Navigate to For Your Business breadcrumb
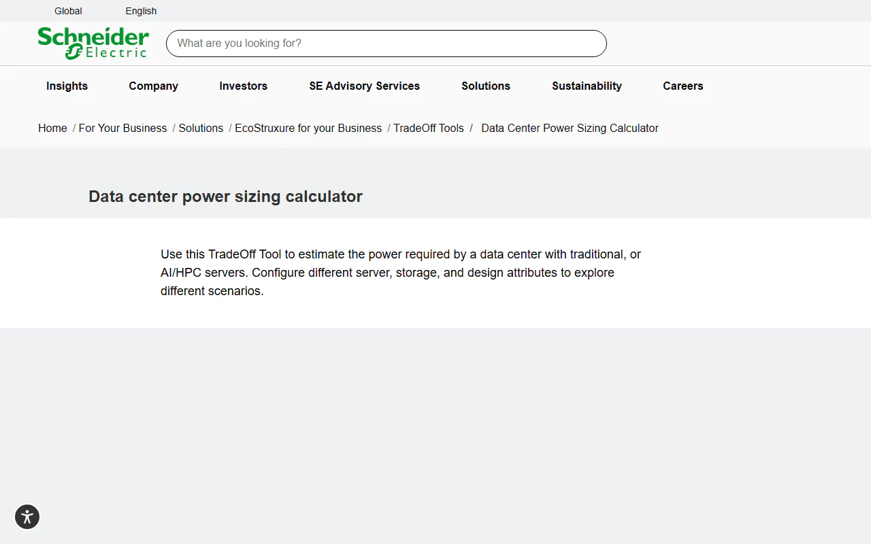 click(122, 128)
